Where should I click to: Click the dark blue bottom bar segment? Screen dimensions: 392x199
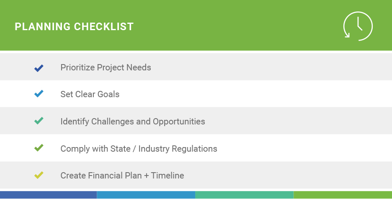(x=48, y=195)
